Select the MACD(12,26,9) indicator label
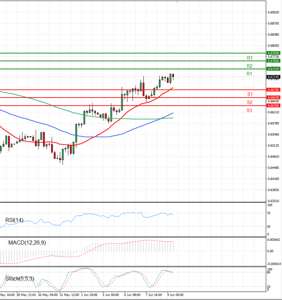Image resolution: width=282 pixels, height=300 pixels. click(x=27, y=243)
